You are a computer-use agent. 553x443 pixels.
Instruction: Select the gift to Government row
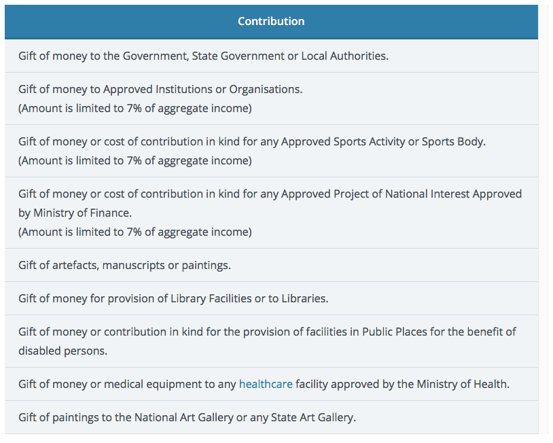(203, 56)
